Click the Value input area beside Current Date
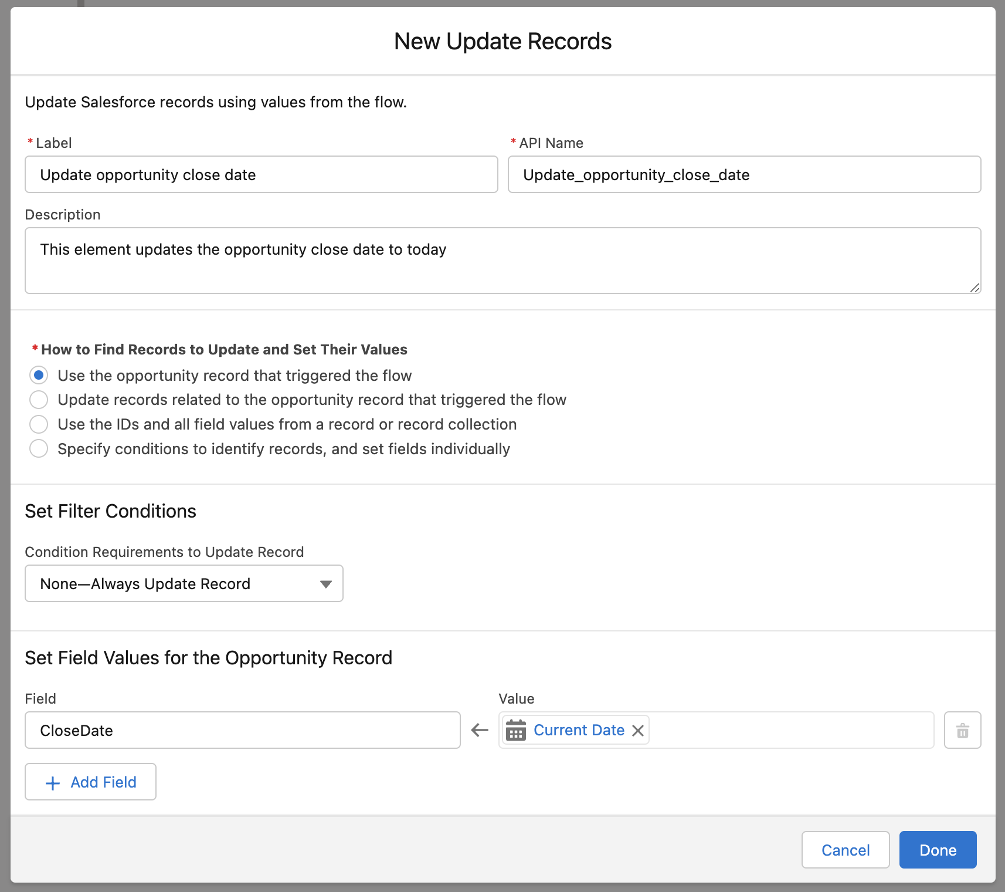The width and height of the screenshot is (1005, 892). (792, 730)
